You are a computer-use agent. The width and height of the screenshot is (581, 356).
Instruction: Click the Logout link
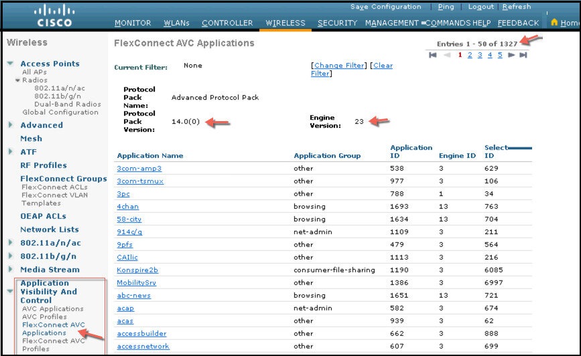(481, 7)
